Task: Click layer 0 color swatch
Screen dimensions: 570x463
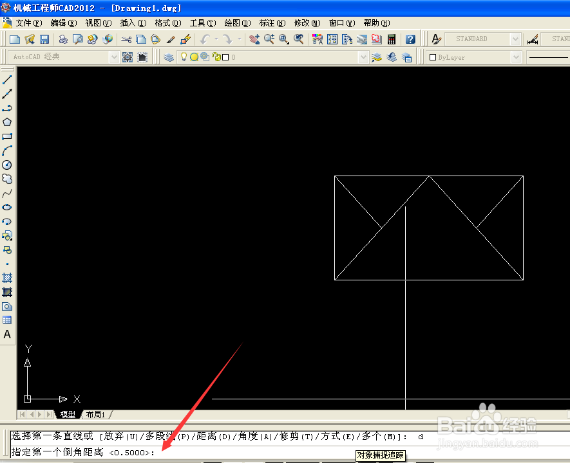Action: click(226, 57)
